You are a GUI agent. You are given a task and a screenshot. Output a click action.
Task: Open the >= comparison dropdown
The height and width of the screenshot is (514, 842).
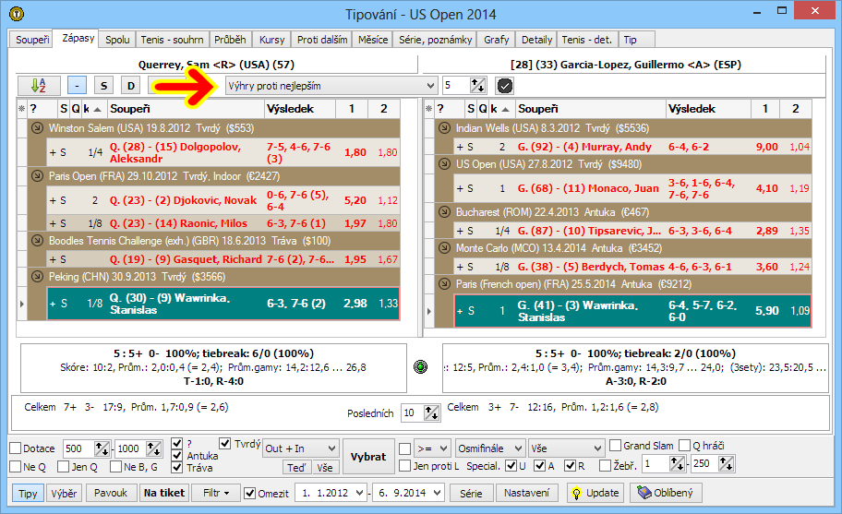click(433, 448)
